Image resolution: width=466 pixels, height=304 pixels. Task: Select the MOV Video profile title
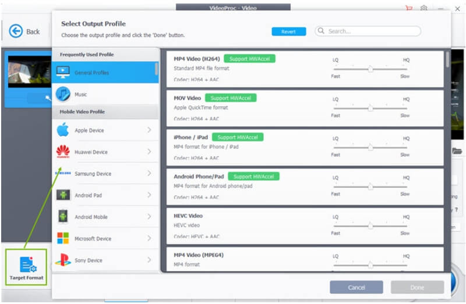pos(187,98)
